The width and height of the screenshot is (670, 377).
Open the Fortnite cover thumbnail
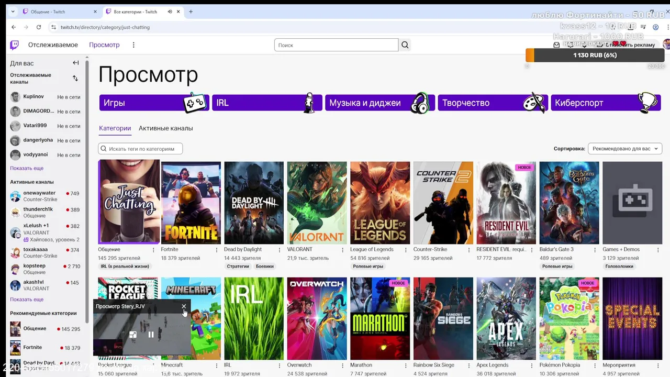point(191,203)
